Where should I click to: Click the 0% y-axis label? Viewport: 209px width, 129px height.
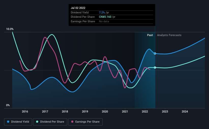(8, 105)
